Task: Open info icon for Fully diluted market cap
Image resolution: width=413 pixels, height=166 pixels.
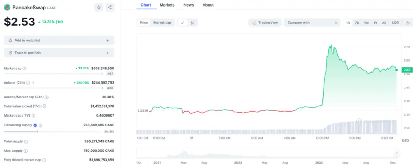Action: tap(44, 160)
